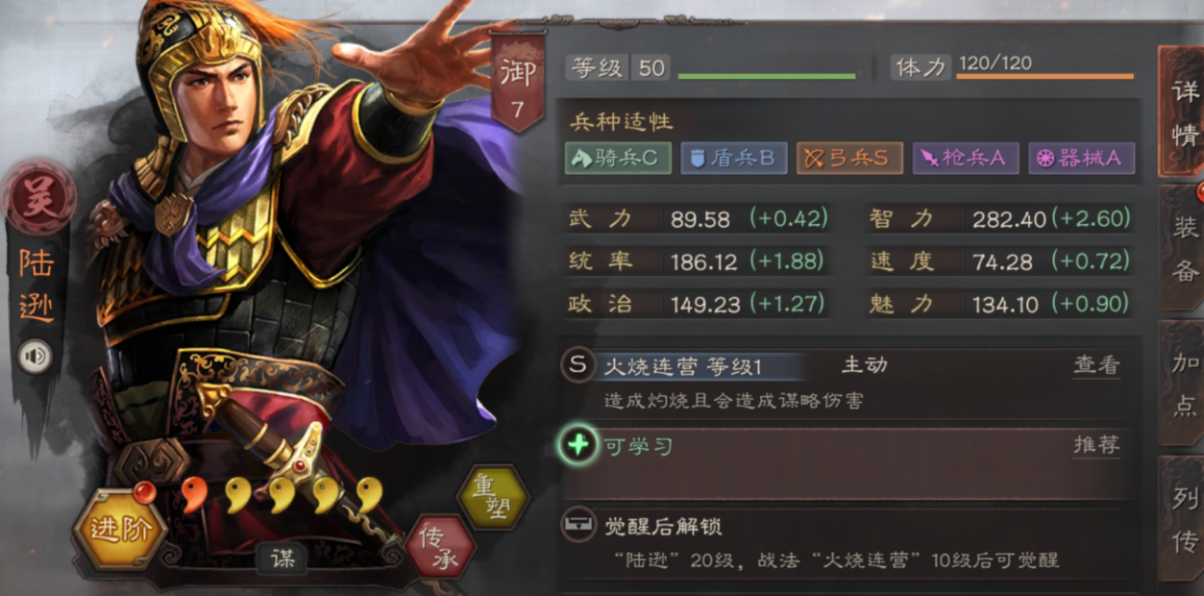Tap the green plus learnable skill icon
Screen dimensions: 1204x596
click(x=578, y=446)
